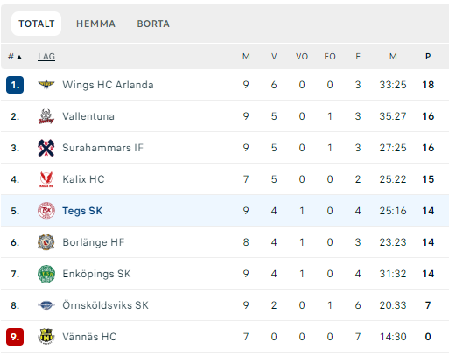Click the Vallentuna hockey team logo
The width and height of the screenshot is (449, 356).
click(x=46, y=116)
